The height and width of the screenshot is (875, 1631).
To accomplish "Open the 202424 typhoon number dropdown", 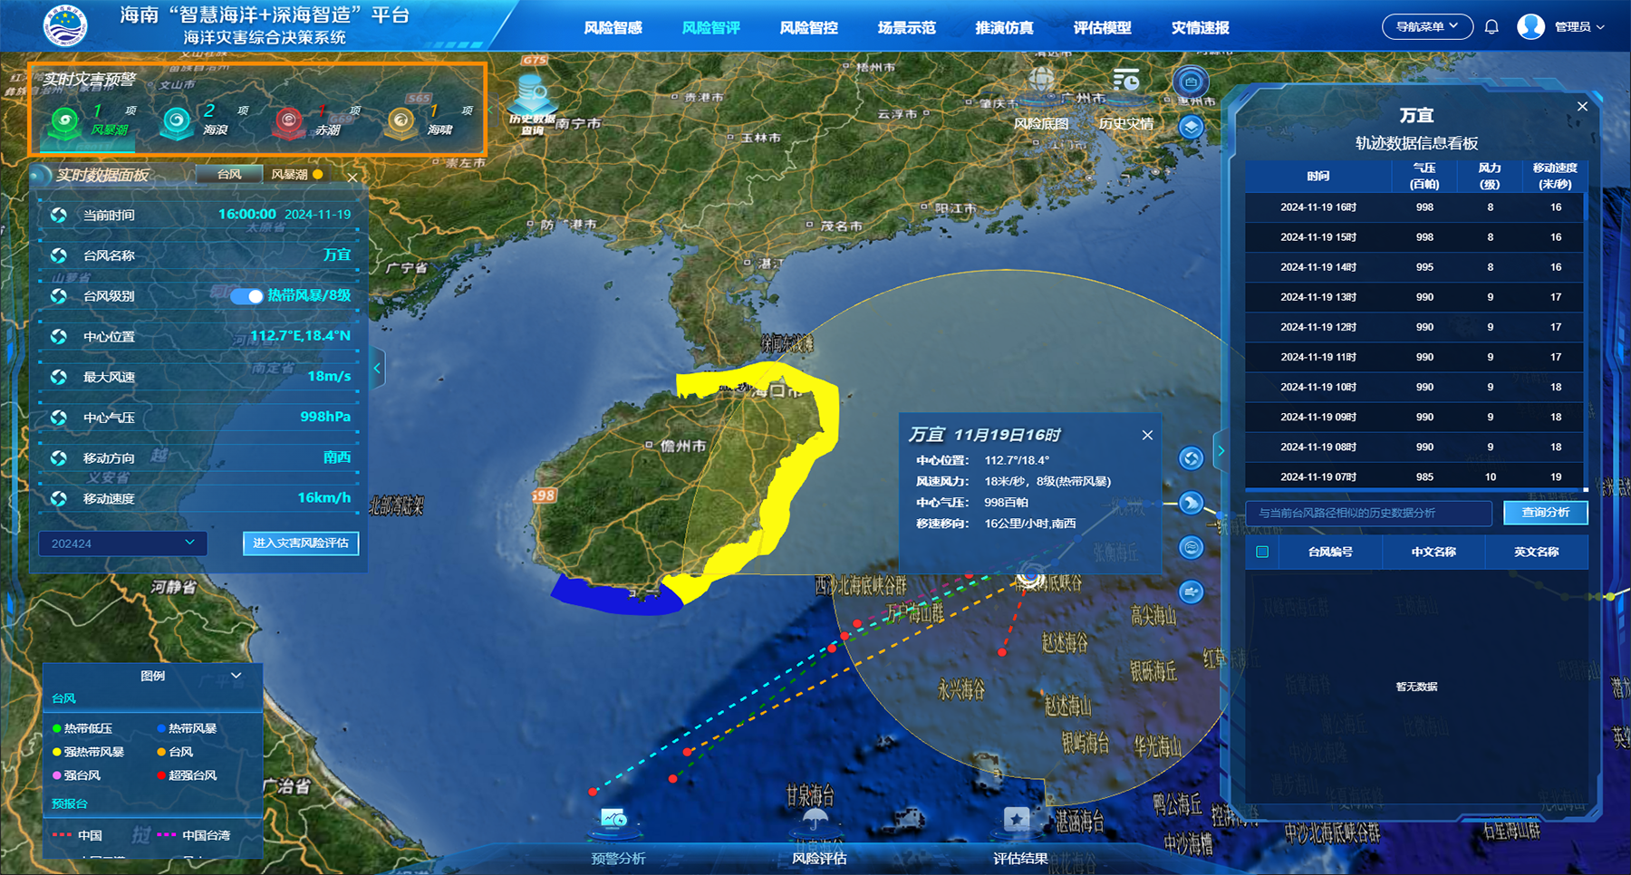I will click(122, 543).
